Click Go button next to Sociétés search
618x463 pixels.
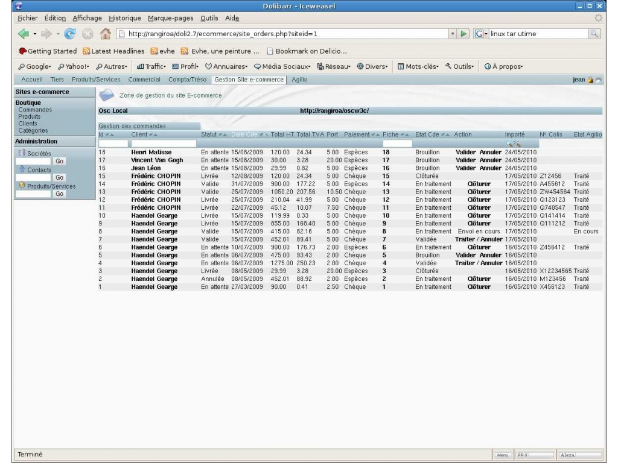click(59, 162)
